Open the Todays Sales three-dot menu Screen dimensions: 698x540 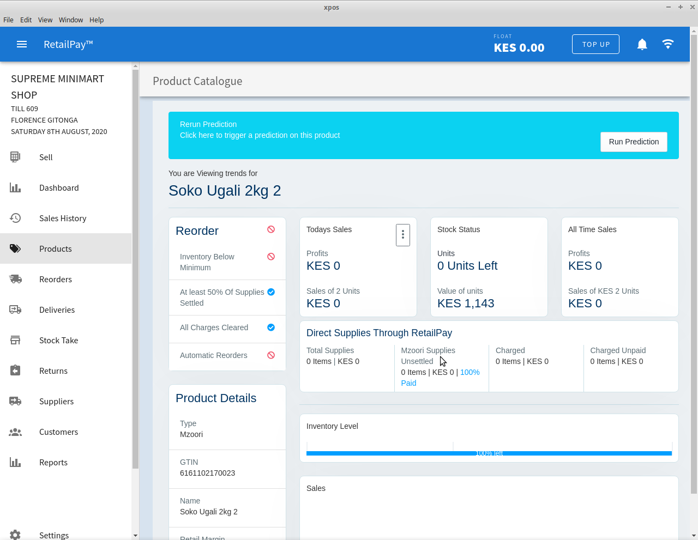click(x=403, y=235)
